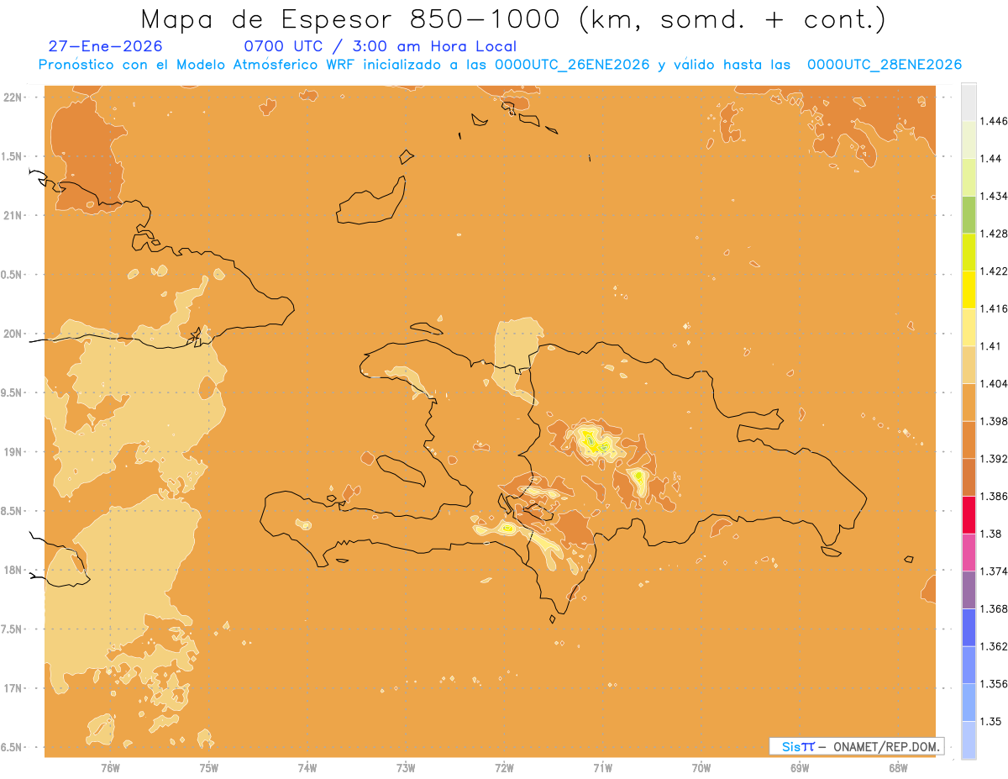This screenshot has height=779, width=1008.
Task: Click the colorbar value '1.398'
Action: click(x=993, y=421)
